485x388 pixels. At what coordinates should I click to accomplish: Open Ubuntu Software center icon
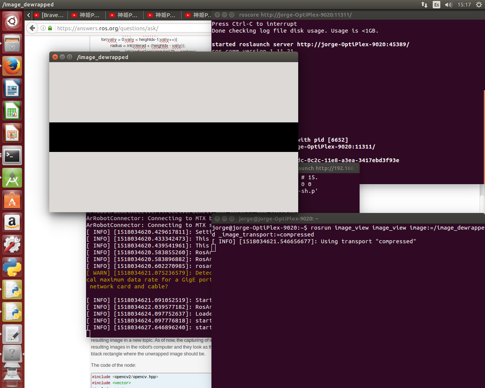12,200
